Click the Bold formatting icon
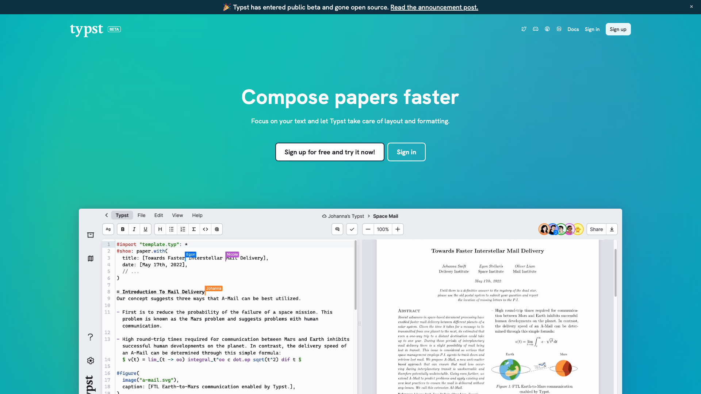This screenshot has height=394, width=701. click(x=123, y=228)
